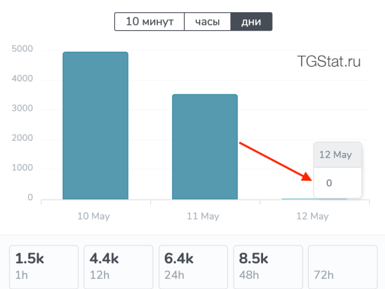Open the empty 72h stat card

click(342, 267)
